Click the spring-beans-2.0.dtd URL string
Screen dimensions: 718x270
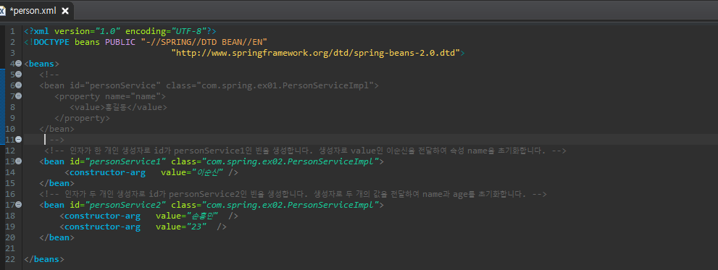pyautogui.click(x=315, y=53)
